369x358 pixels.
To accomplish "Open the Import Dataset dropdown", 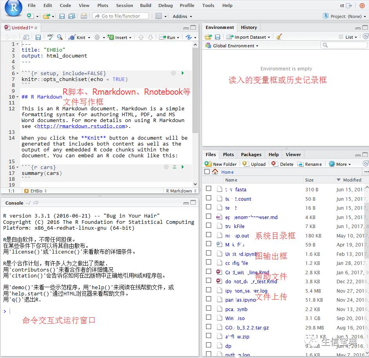I will pos(248,37).
